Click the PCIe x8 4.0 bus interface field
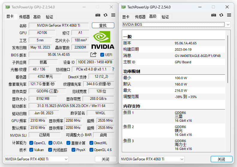237x167 pixels. (x=91, y=69)
